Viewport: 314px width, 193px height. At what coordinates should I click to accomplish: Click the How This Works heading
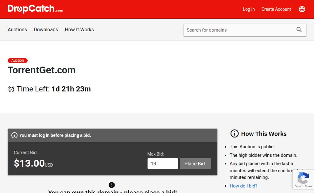[264, 134]
